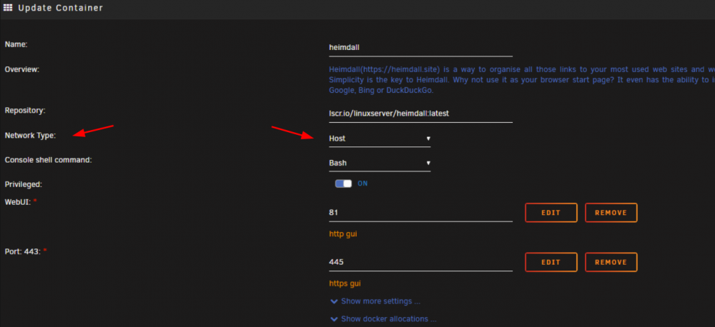Screen dimensions: 715x327
Task: Open the Network Type dropdown showing Host
Action: 380,139
